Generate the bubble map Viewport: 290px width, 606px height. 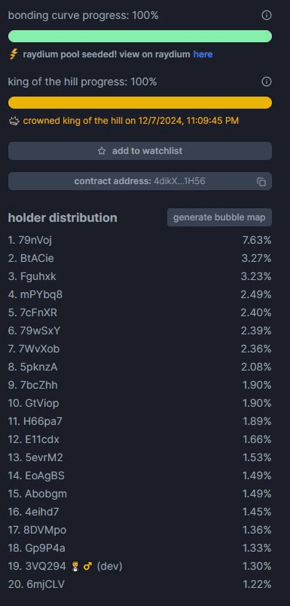pos(219,217)
